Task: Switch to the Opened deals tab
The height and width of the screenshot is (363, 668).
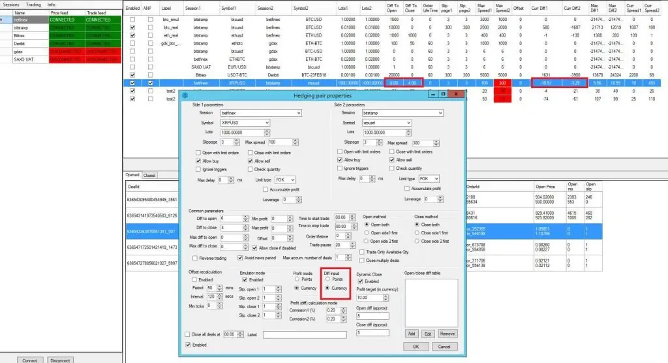Action: coord(132,175)
